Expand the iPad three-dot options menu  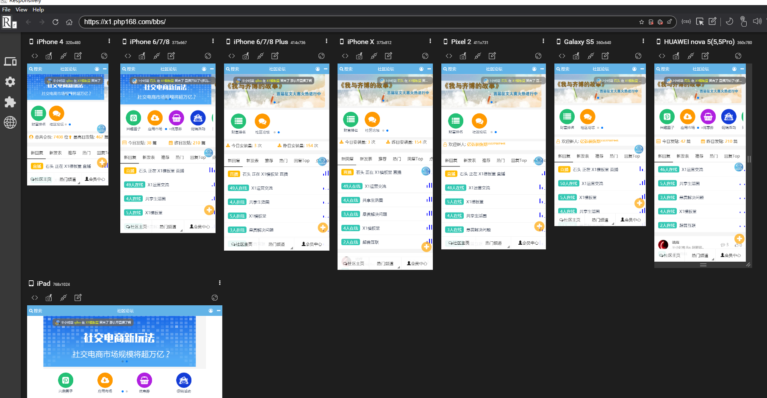click(219, 283)
